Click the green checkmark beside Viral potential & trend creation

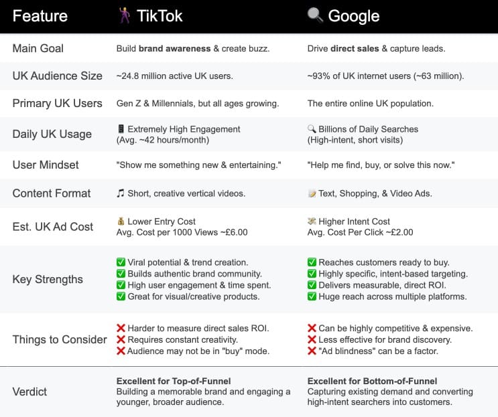pyautogui.click(x=121, y=262)
